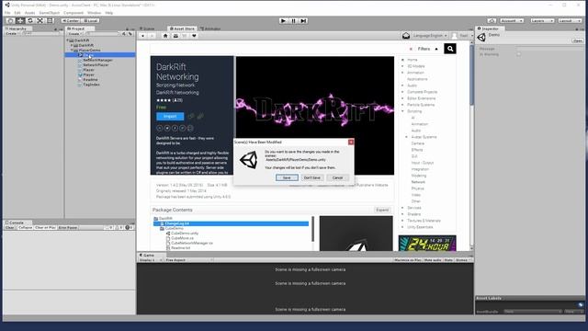Open the Edit menu
The image size is (588, 331).
point(17,13)
